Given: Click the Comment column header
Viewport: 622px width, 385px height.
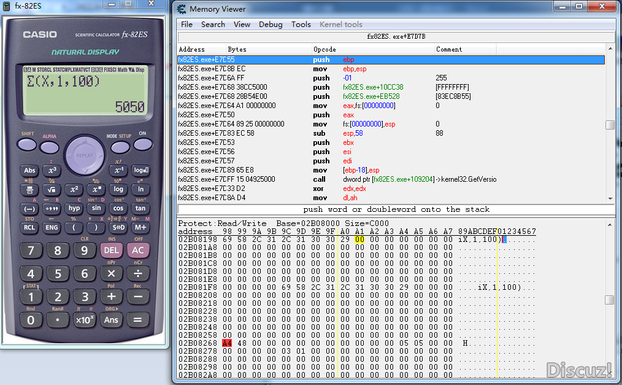Looking at the screenshot, I should tap(466, 49).
